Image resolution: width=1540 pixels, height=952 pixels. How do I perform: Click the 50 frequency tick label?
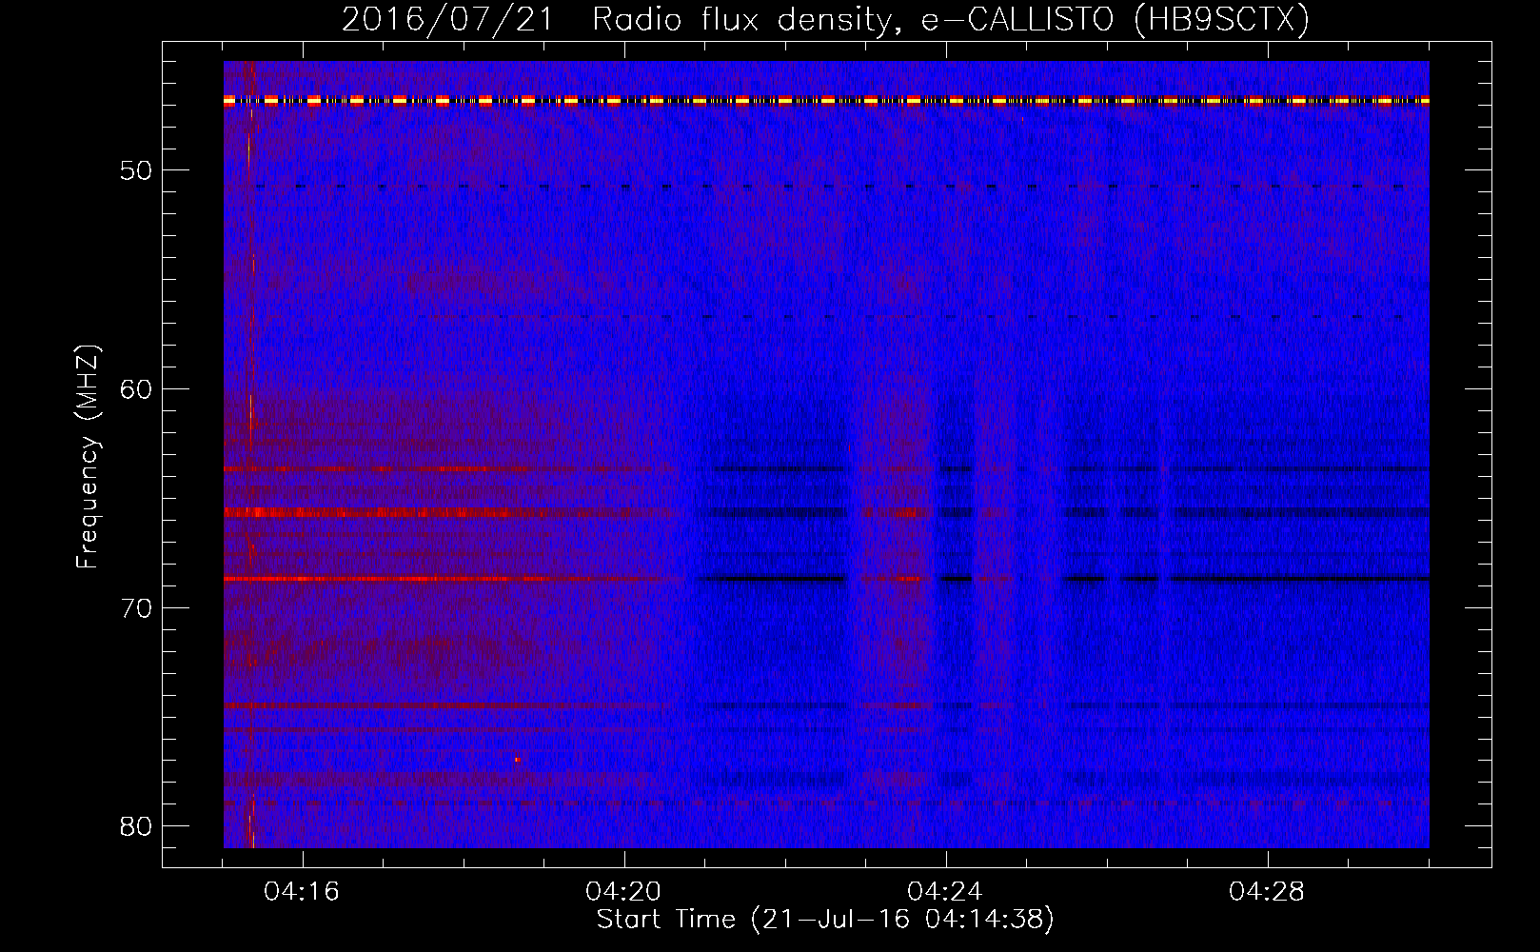[137, 170]
